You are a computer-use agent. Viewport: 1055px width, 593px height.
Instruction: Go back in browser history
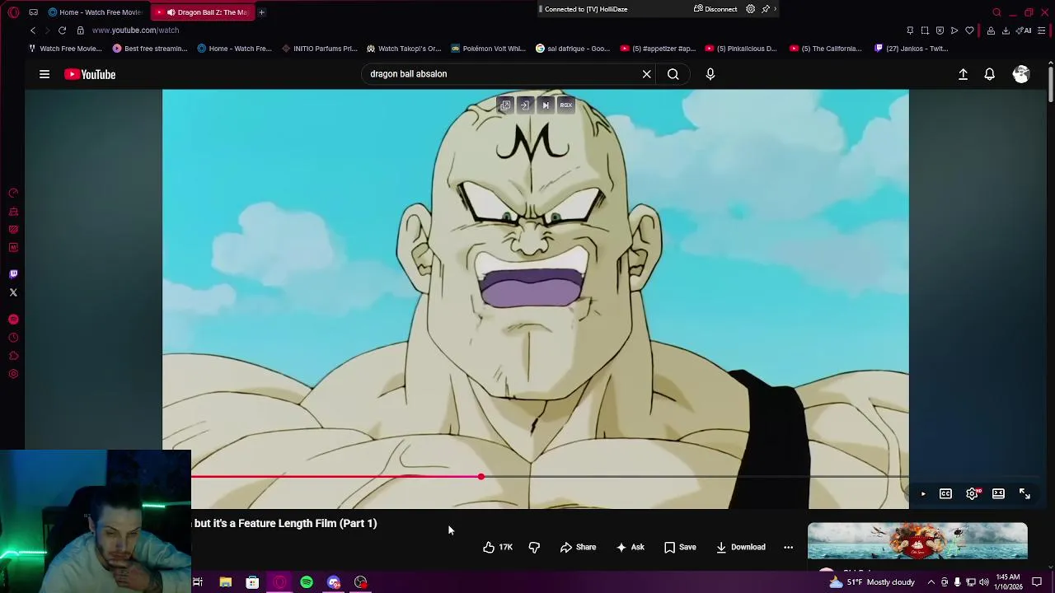(x=32, y=30)
